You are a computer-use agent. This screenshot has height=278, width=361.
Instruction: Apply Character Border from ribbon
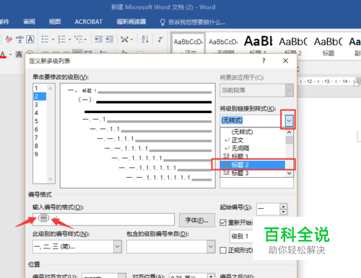point(30,39)
